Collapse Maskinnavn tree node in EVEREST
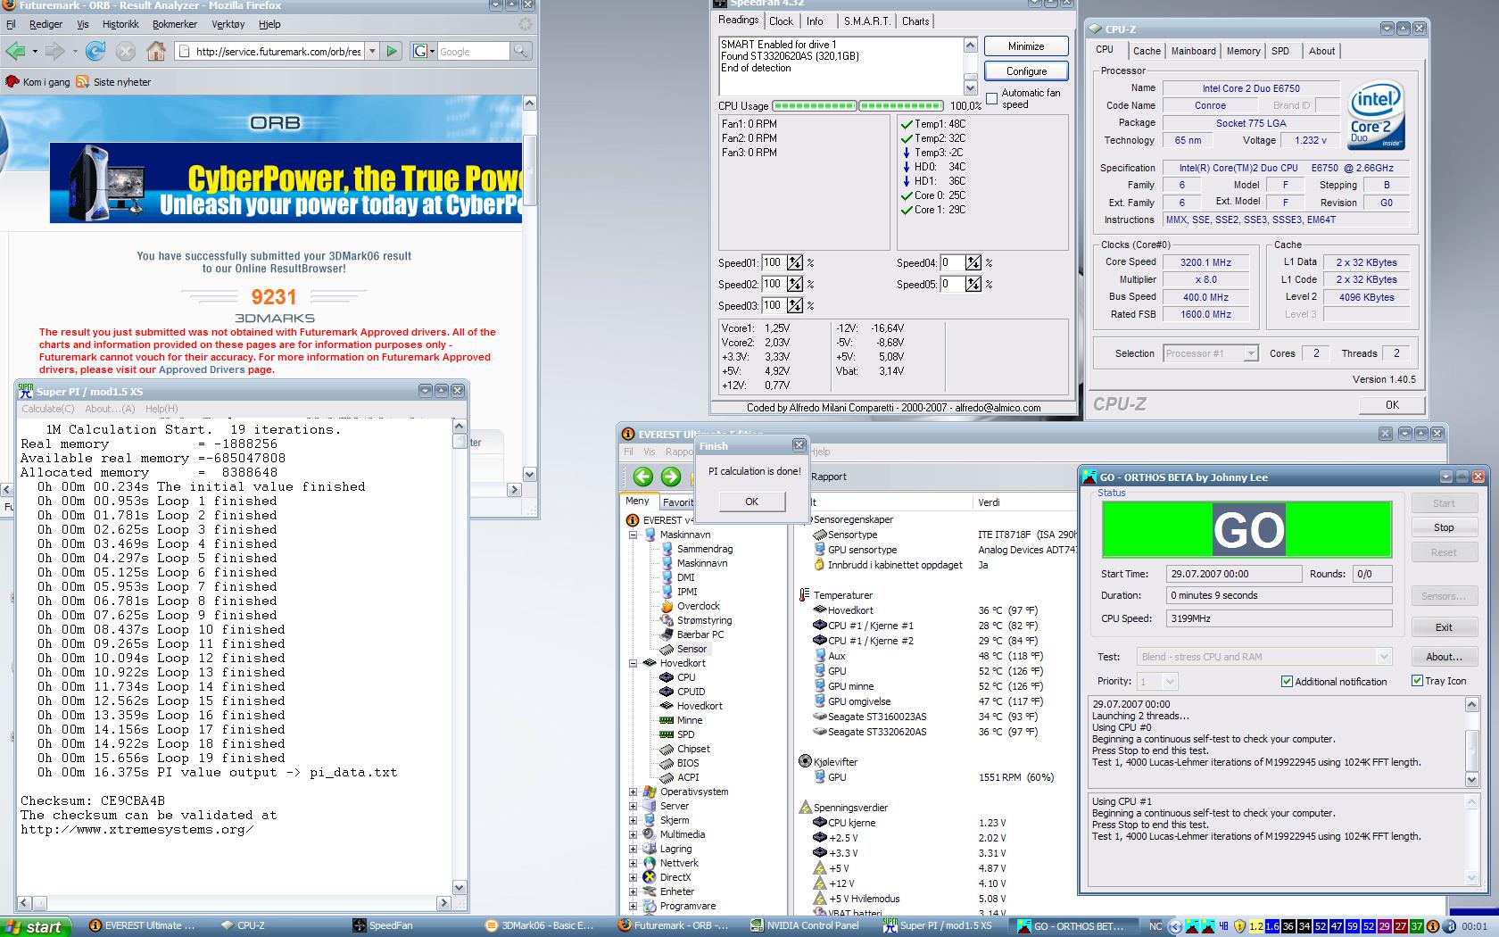The width and height of the screenshot is (1499, 937). [634, 535]
